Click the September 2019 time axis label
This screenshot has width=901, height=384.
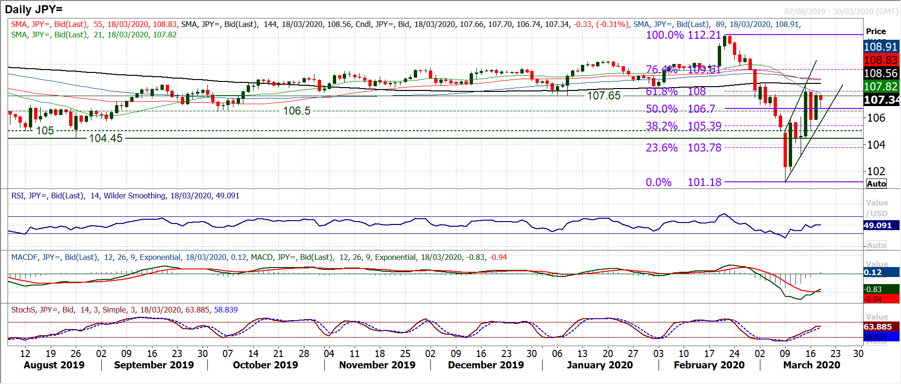154,365
